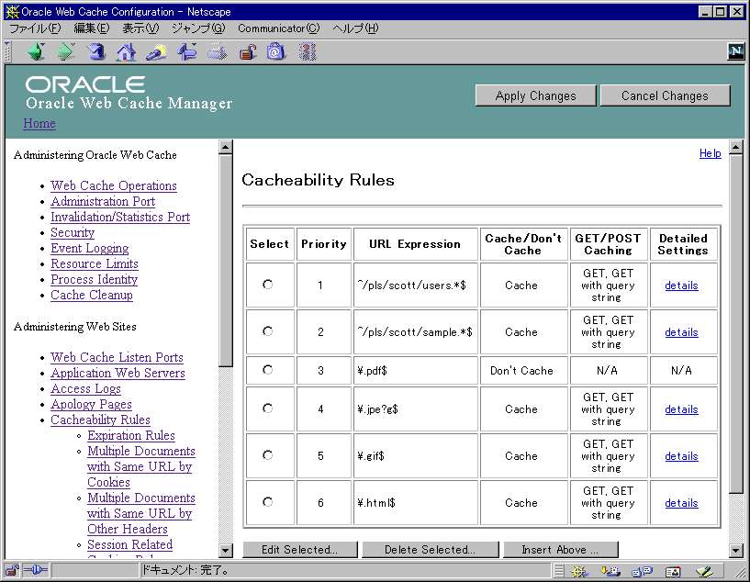Viewport: 750px width, 582px height.
Task: Launch Search from the toolbar icon
Action: tap(156, 51)
